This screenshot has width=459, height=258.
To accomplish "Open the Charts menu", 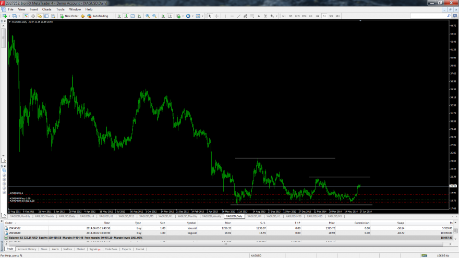I will 47,9.
